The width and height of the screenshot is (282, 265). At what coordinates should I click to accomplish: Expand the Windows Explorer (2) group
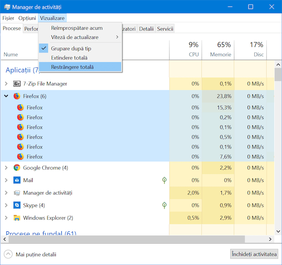[x=6, y=218]
